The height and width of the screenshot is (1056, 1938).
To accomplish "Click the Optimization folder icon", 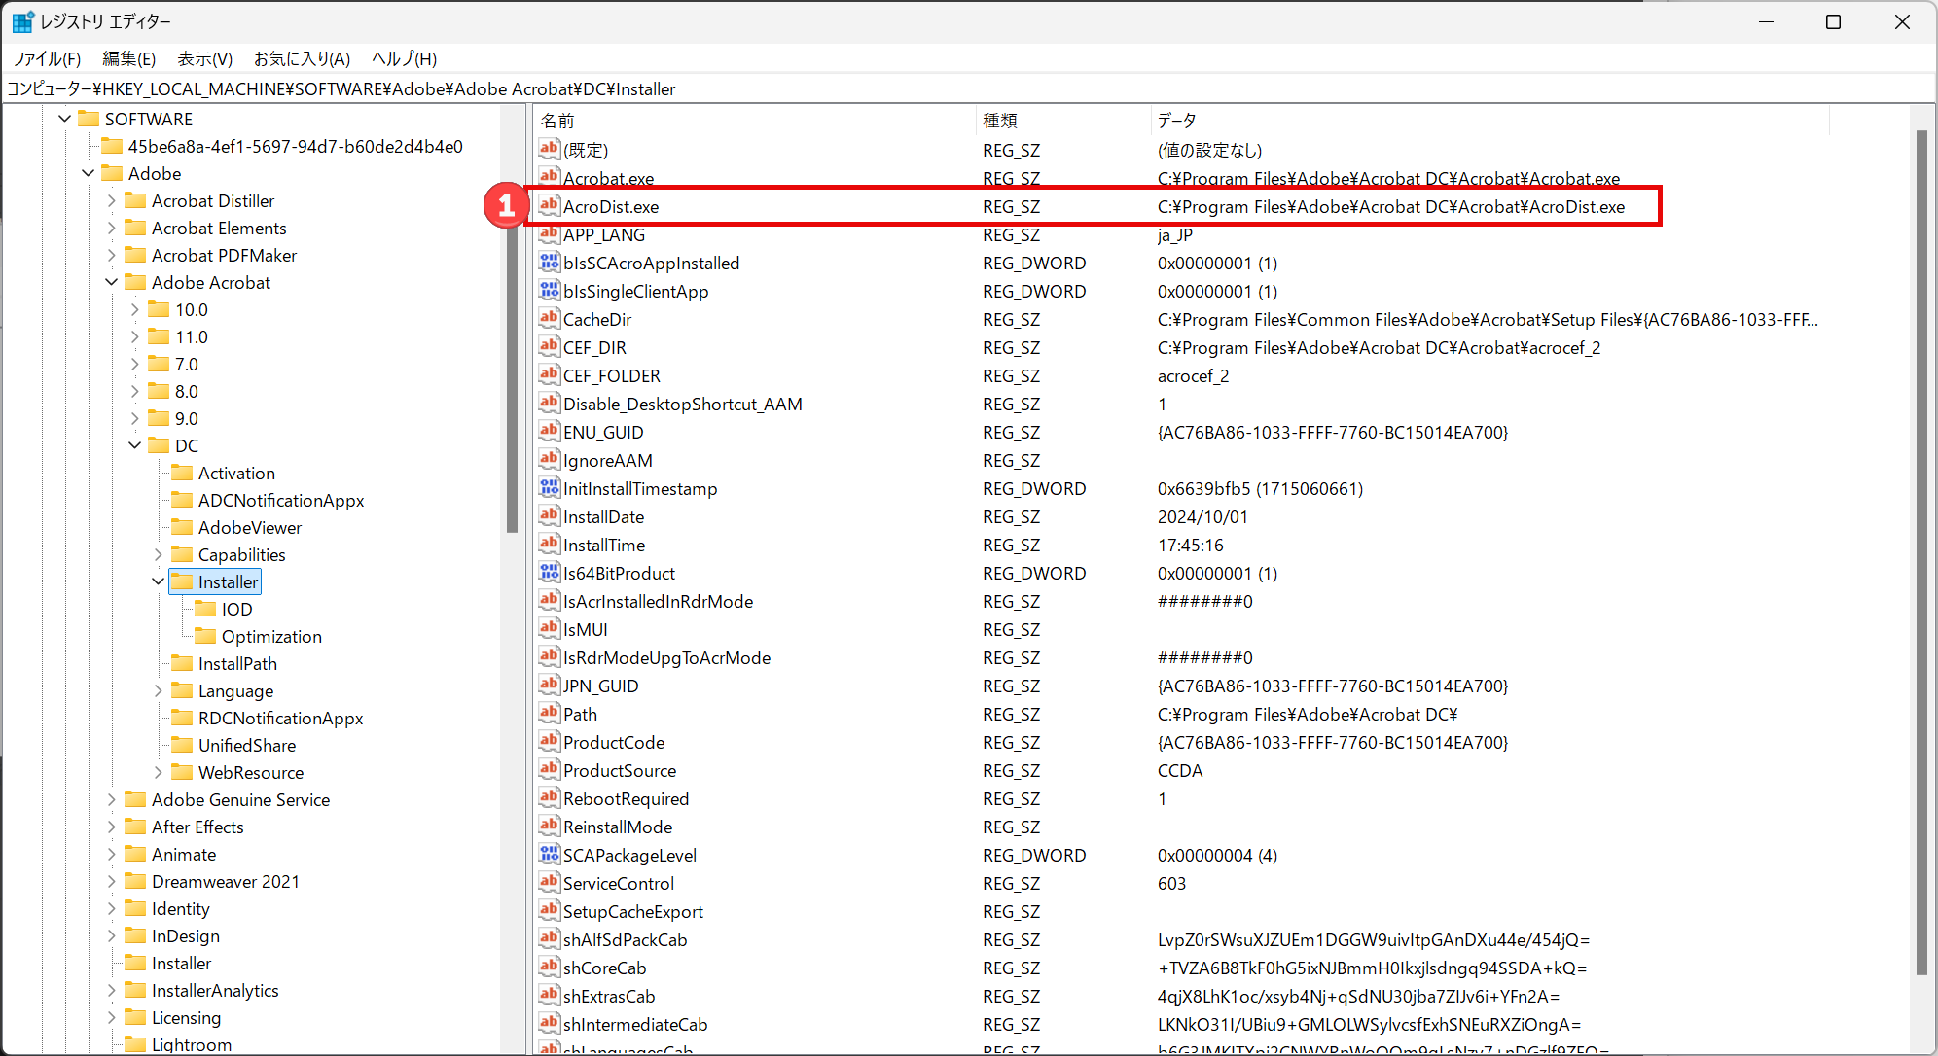I will [206, 636].
